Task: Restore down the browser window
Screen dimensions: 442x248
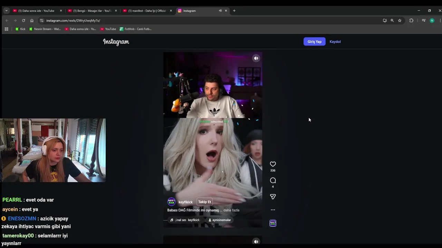Action: click(x=429, y=11)
